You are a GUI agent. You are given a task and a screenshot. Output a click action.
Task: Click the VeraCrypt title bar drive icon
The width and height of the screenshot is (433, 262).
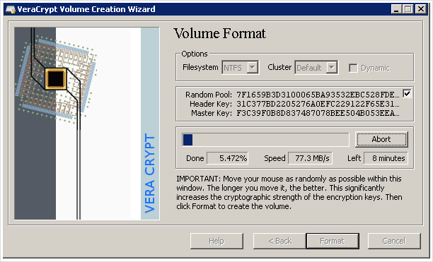pos(11,9)
